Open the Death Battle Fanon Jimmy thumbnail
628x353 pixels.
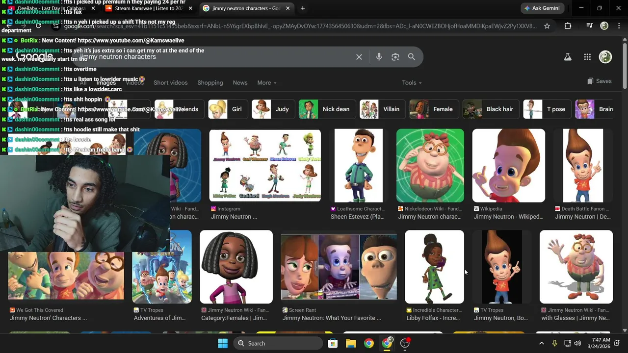click(583, 166)
